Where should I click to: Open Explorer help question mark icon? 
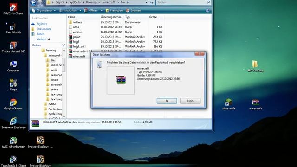[207, 10]
